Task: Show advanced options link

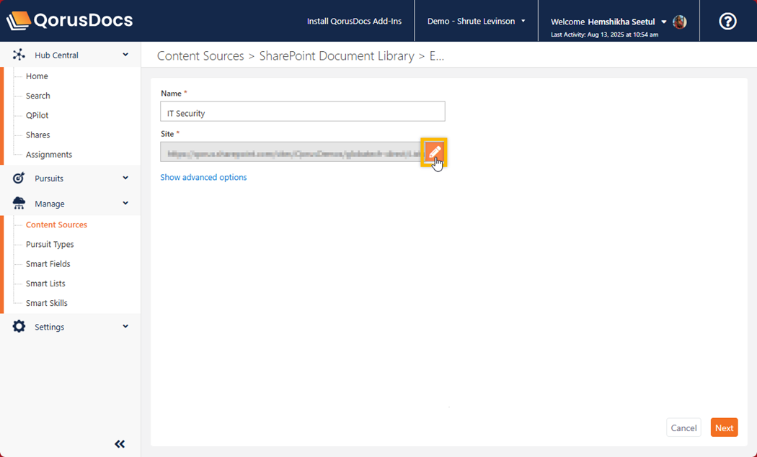Action: tap(203, 177)
